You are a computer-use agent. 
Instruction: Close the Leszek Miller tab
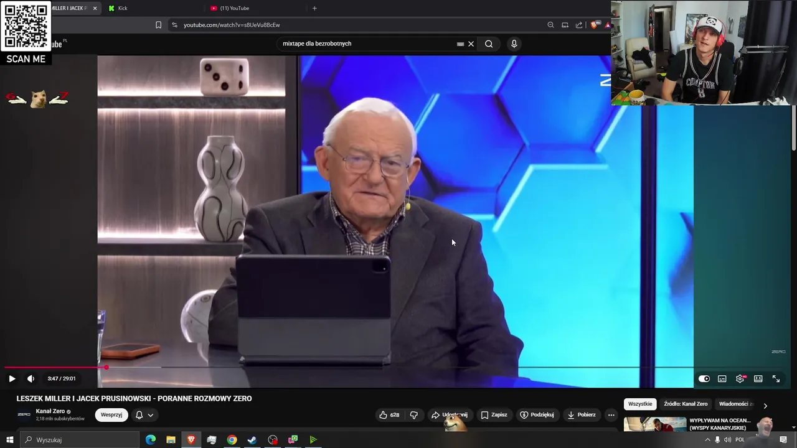tap(95, 8)
